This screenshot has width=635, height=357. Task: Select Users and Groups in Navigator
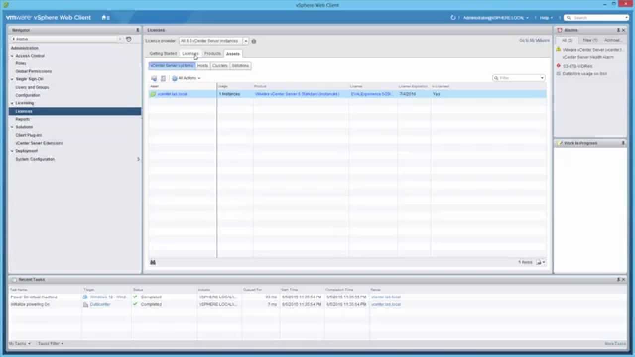[32, 87]
